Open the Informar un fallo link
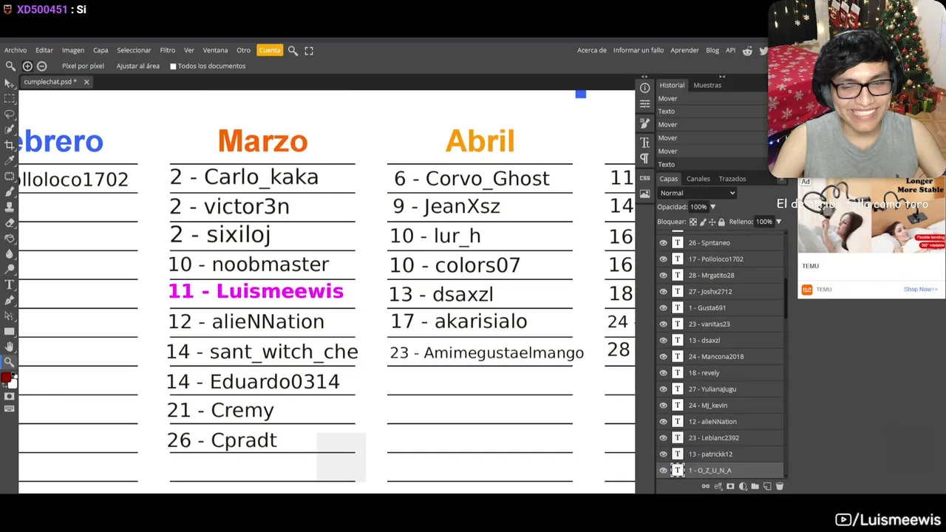Viewport: 946px width, 532px height. point(639,50)
